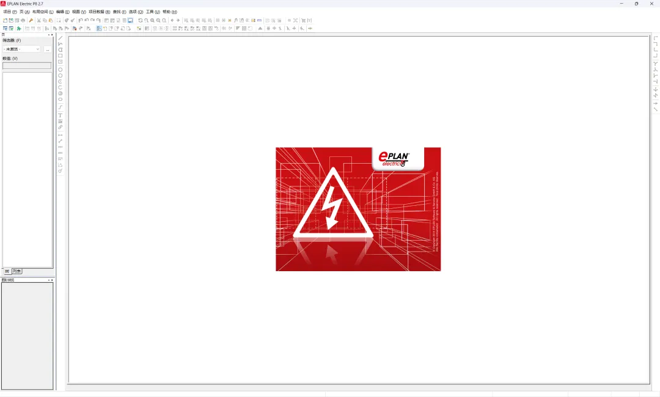Click the right arrow Forward navigation icon

click(x=178, y=20)
